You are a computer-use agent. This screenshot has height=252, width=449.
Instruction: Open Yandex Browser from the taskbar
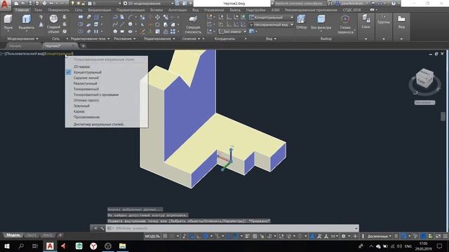point(93,246)
